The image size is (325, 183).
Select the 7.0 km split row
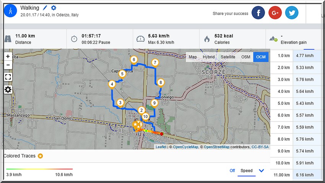click(296, 127)
